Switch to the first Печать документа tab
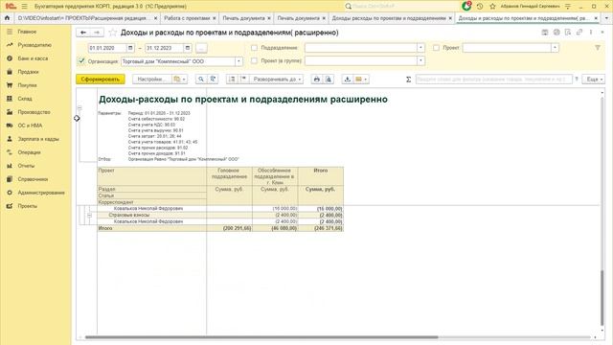 243,18
